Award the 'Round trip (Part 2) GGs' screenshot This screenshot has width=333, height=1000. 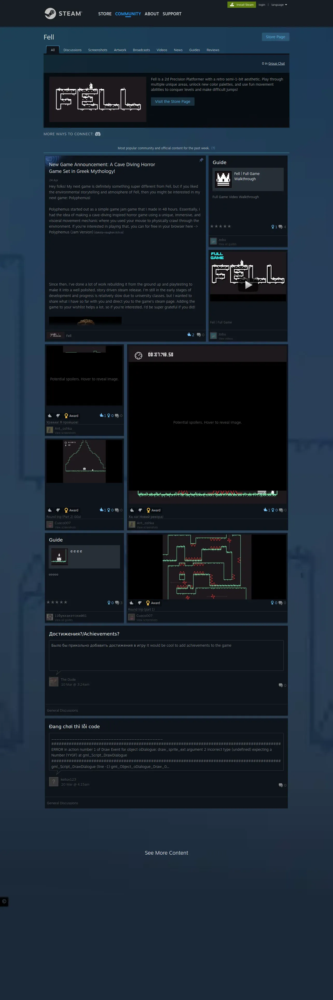tap(71, 510)
